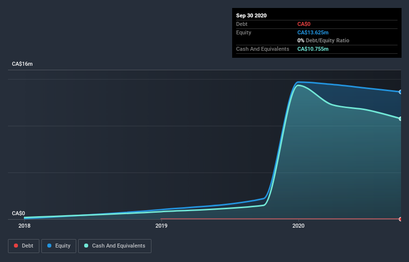Select the Equity endpoint marker on chart
Viewport: 409px width, 262px height.
[x=401, y=92]
